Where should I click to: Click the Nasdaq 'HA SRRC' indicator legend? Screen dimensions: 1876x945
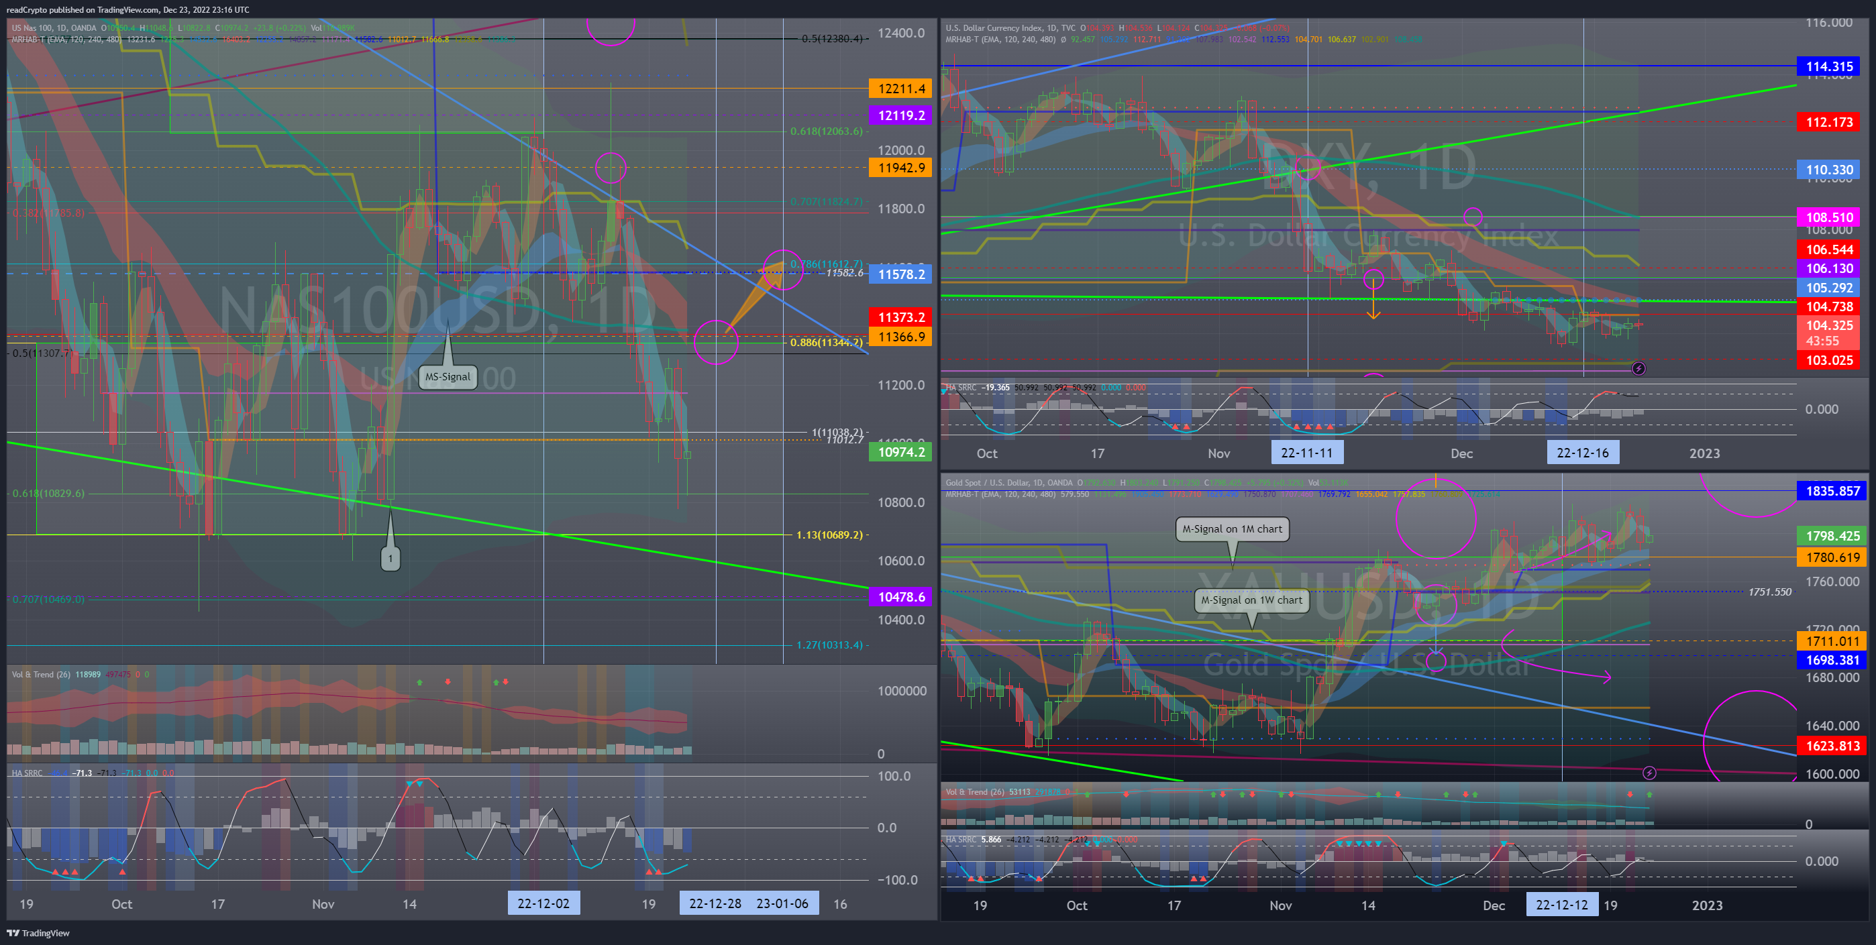click(28, 773)
